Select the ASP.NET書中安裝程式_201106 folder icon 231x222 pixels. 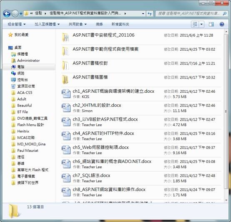(x=65, y=37)
